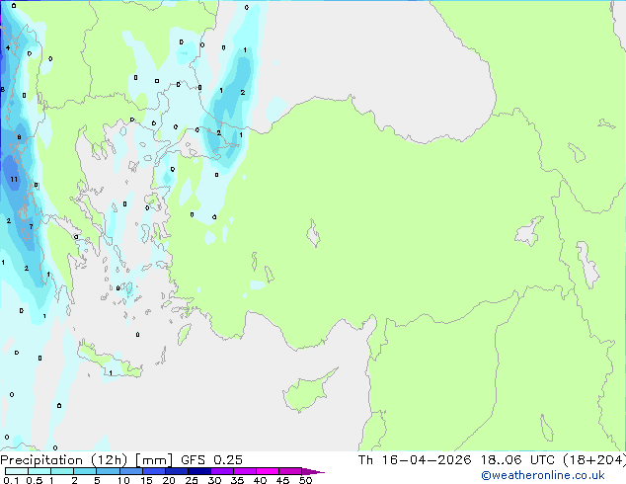Click the '[mm]' unit label
The height and width of the screenshot is (484, 626).
(154, 460)
